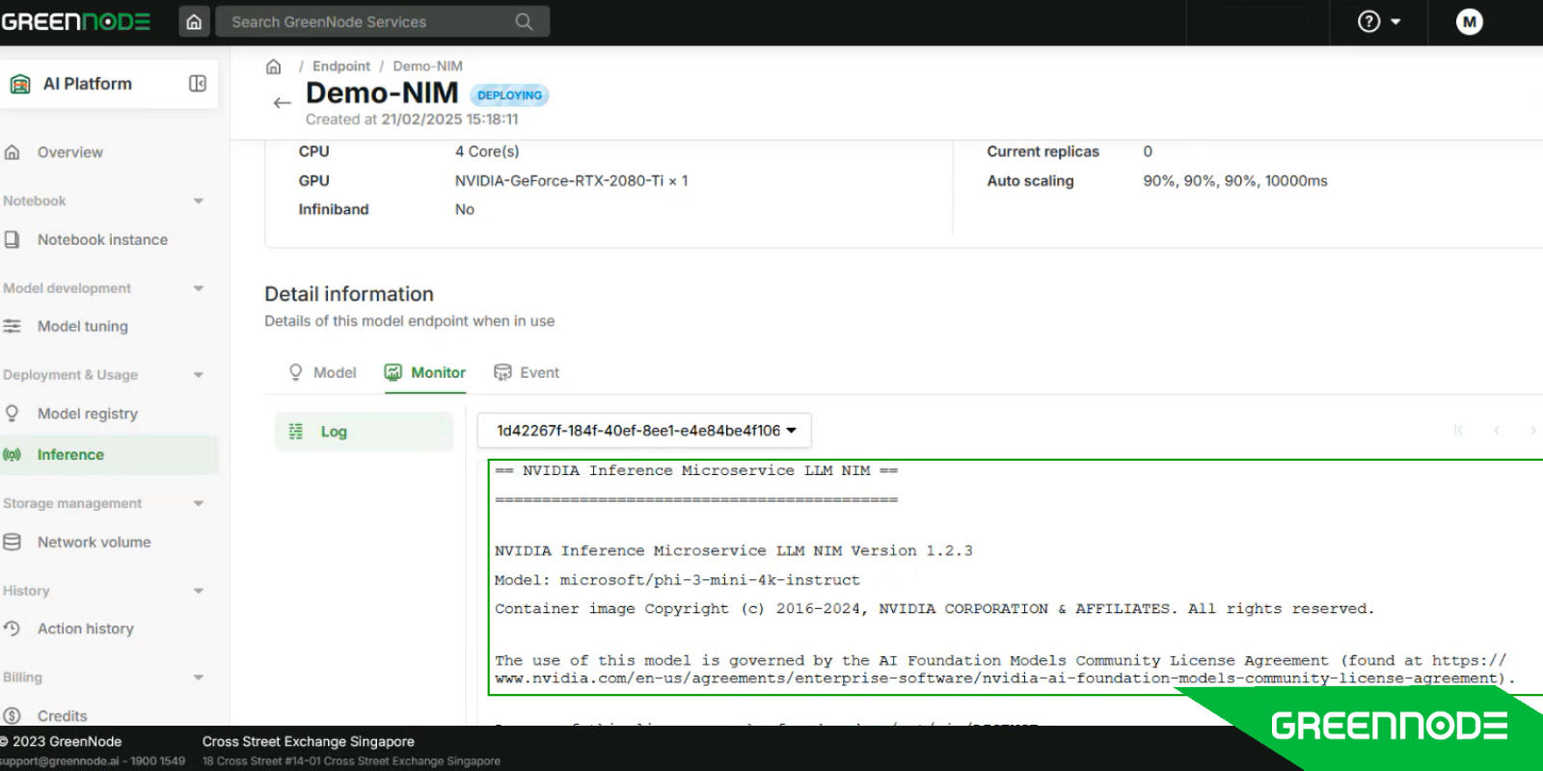Open the GreenNode home icon button
This screenshot has height=771, width=1543.
point(194,21)
